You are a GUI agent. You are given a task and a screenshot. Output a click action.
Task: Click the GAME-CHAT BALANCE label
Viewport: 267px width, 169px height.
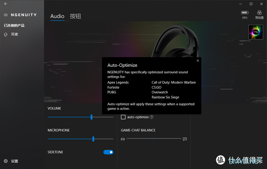coord(138,130)
